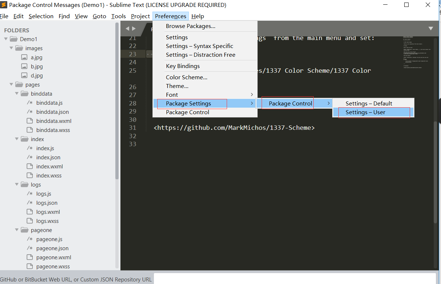Screen dimensions: 441x284
Task: Expand the Font submenu arrow
Action: 252,95
